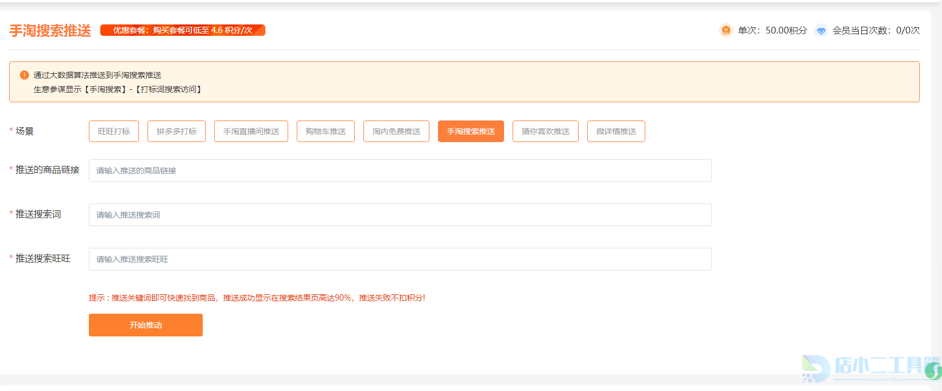Click the red 提示 hint text
The height and width of the screenshot is (391, 942).
(x=257, y=298)
